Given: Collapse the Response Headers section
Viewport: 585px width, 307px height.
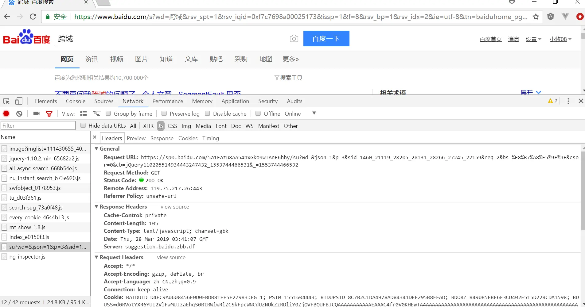Looking at the screenshot, I should [x=96, y=206].
